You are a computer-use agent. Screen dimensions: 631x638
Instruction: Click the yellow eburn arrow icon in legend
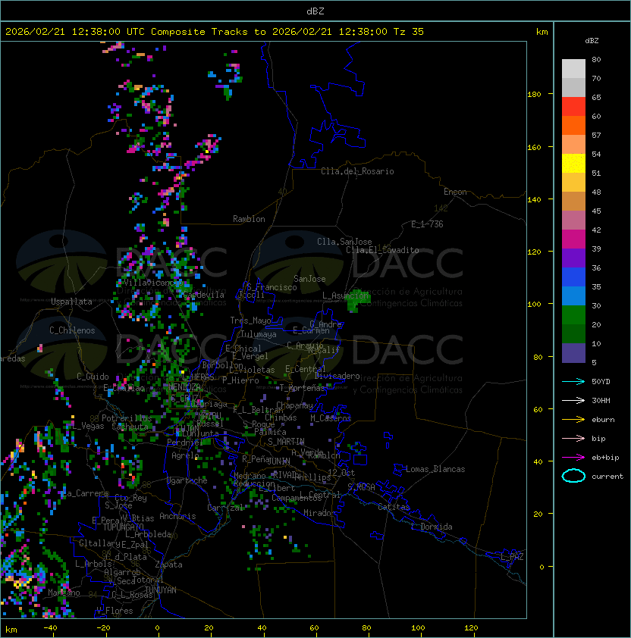click(x=573, y=420)
